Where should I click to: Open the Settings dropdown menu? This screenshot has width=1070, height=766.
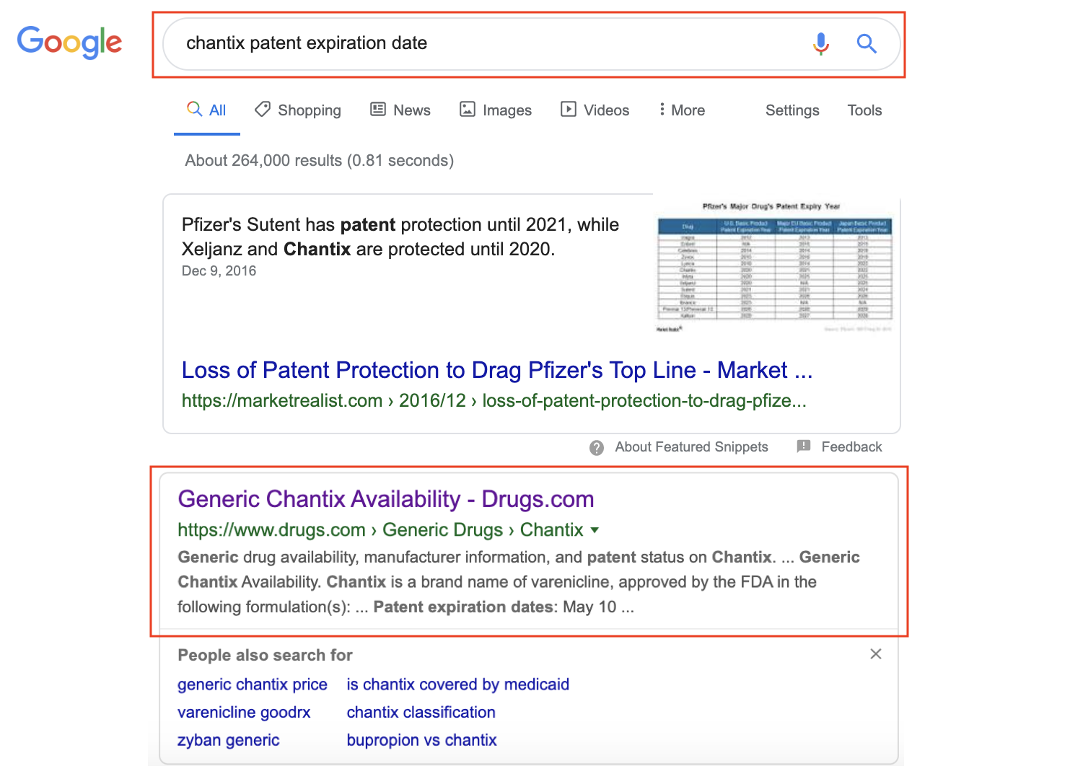[x=791, y=110]
